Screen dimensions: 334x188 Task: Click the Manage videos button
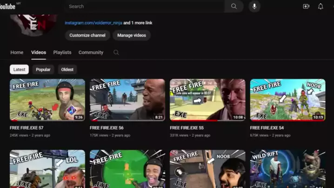pyautogui.click(x=132, y=35)
